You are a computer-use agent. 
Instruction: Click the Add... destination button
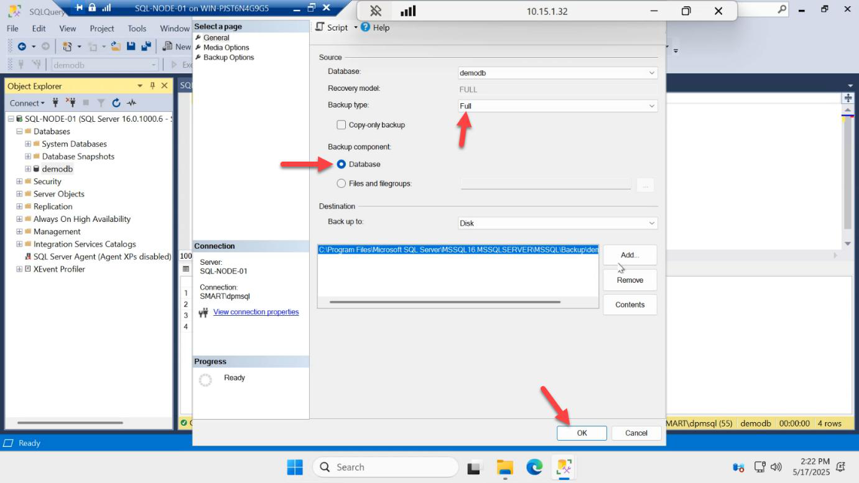pos(630,255)
